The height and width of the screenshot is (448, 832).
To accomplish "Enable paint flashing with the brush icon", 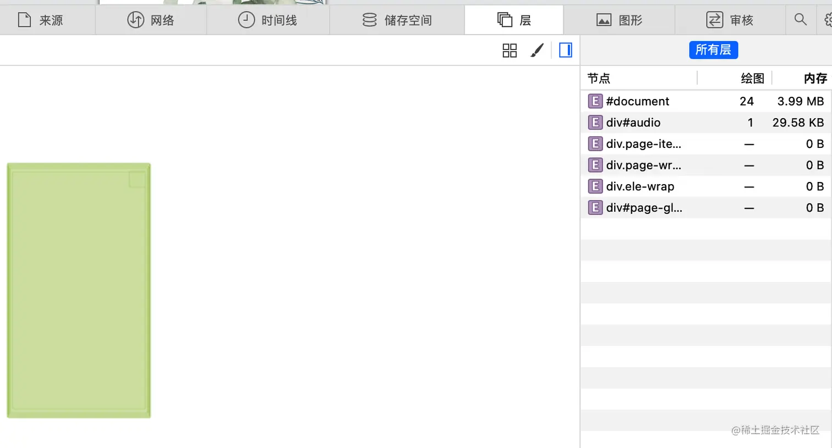I will (x=537, y=50).
